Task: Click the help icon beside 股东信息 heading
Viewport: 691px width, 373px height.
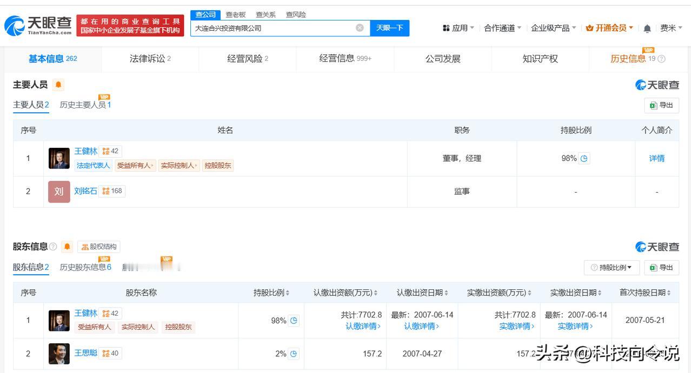Action: [53, 247]
